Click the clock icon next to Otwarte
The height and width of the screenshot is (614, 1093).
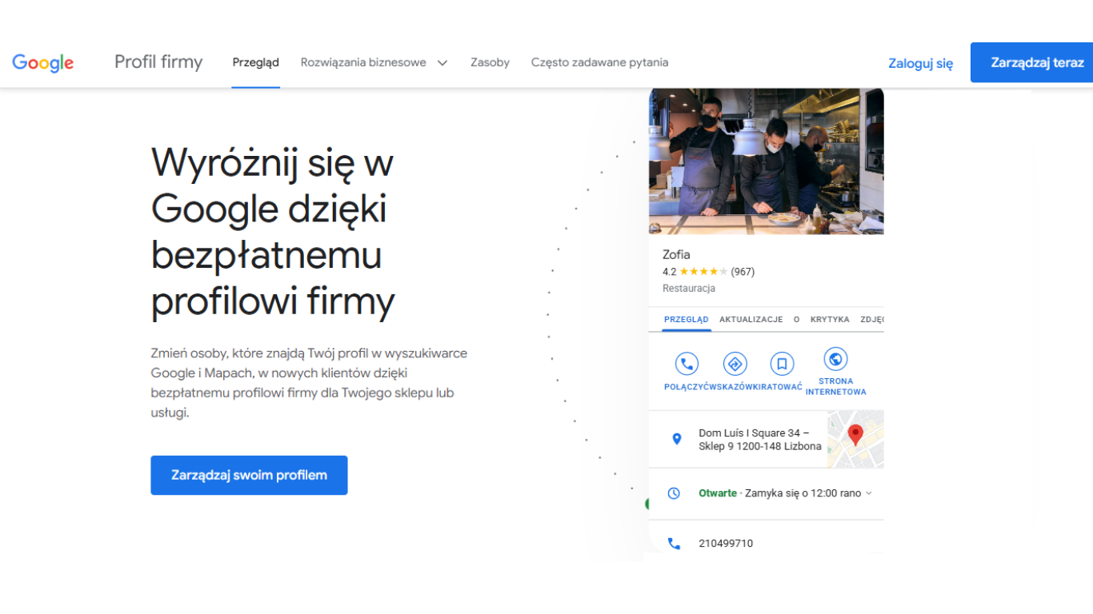click(674, 493)
